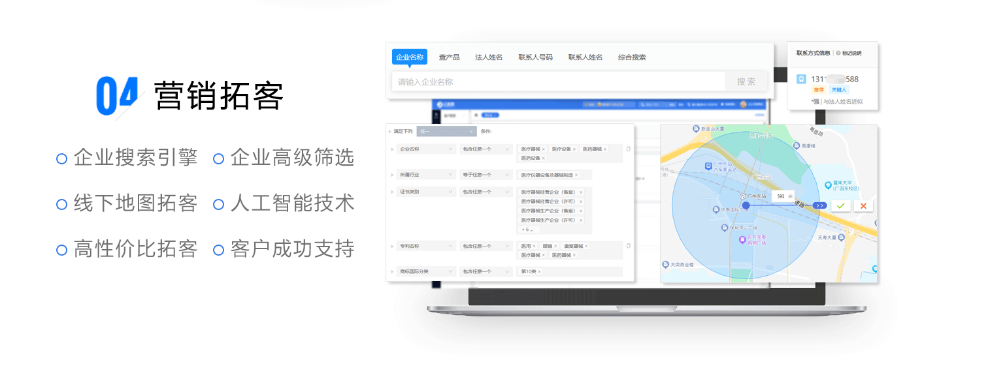Remove the 第10类 tag with its x
Image resolution: width=988 pixels, height=390 pixels.
539,271
